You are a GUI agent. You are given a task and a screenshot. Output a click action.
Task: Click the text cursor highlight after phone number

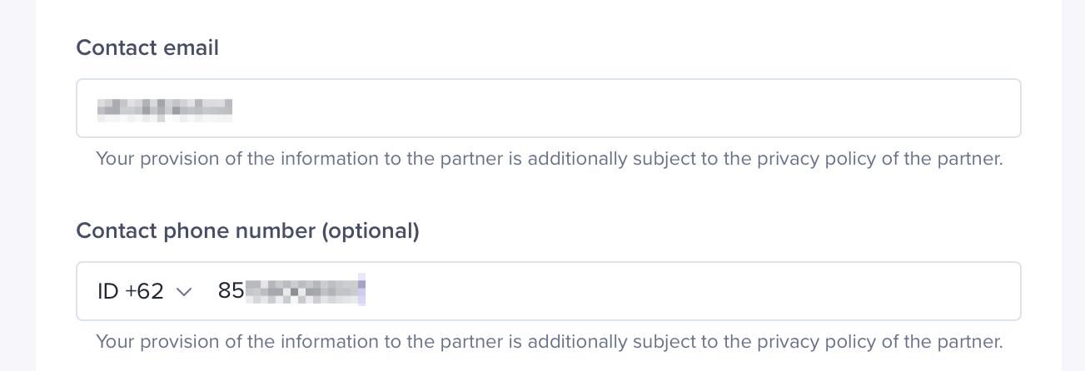click(x=362, y=291)
